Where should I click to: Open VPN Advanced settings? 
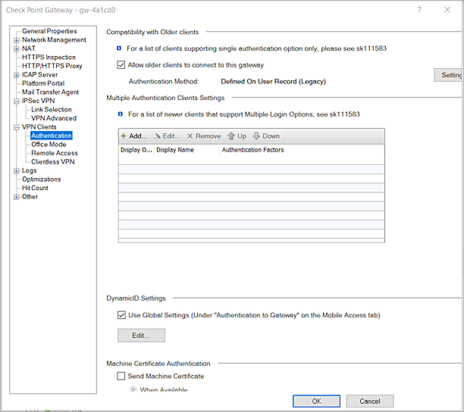click(54, 118)
